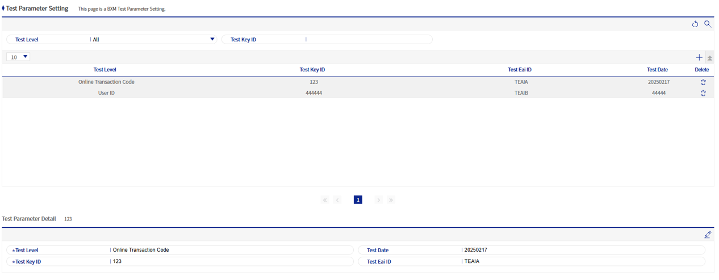This screenshot has width=719, height=280.
Task: Add a new test parameter with plus icon
Action: pyautogui.click(x=699, y=58)
